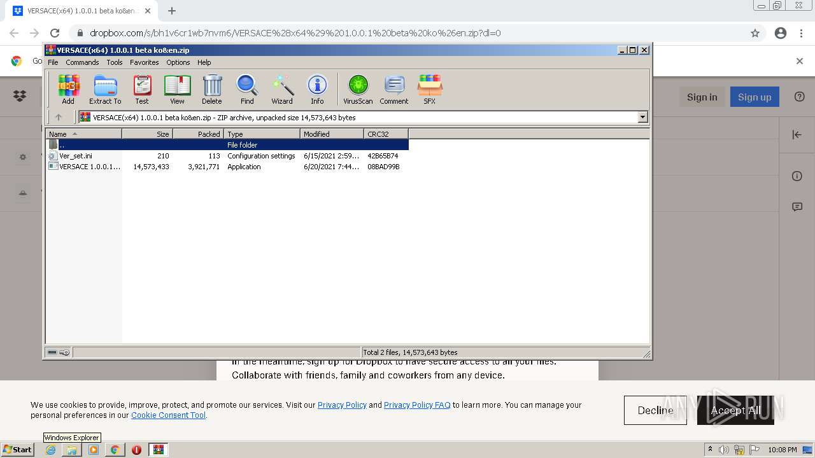Sort by Type column header
This screenshot has width=815, height=458.
[x=262, y=134]
